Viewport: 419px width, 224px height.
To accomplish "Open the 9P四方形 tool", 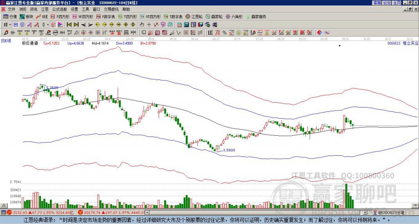I will pyautogui.click(x=83, y=16).
